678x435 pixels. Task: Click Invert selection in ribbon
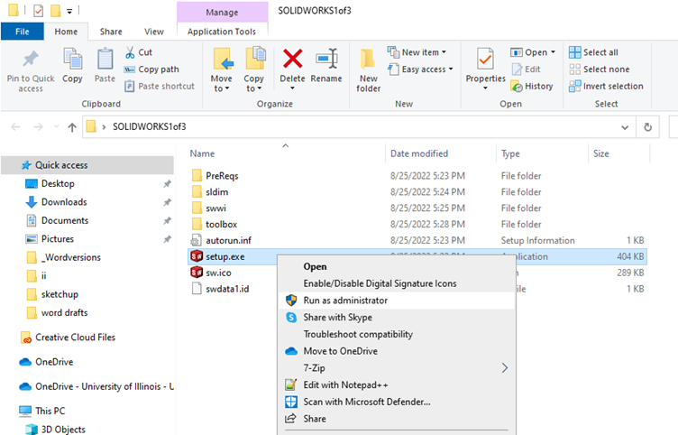(x=606, y=86)
